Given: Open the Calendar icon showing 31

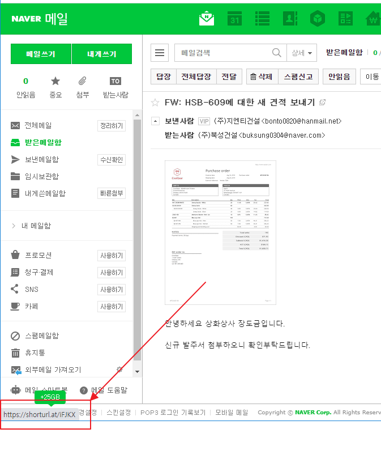Looking at the screenshot, I should [x=234, y=19].
